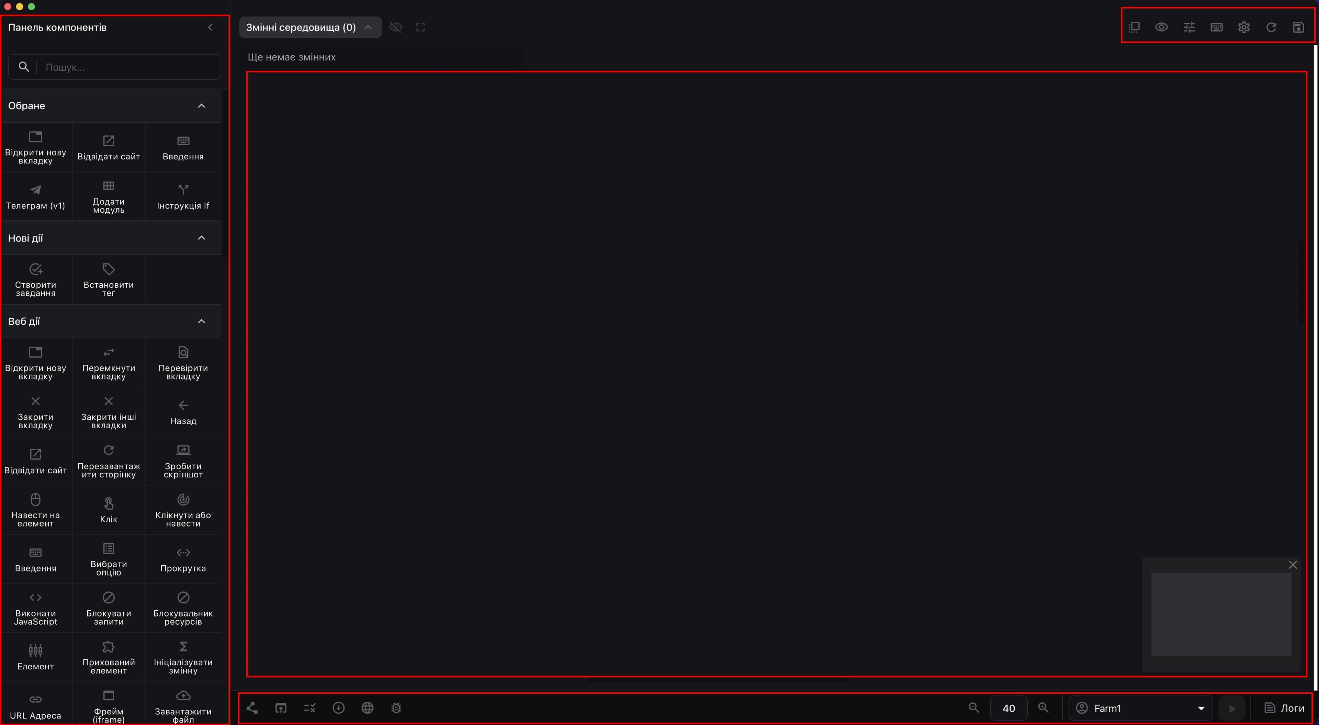Collapse Панель компонентів with the arrow
This screenshot has height=725, width=1319.
coord(211,27)
